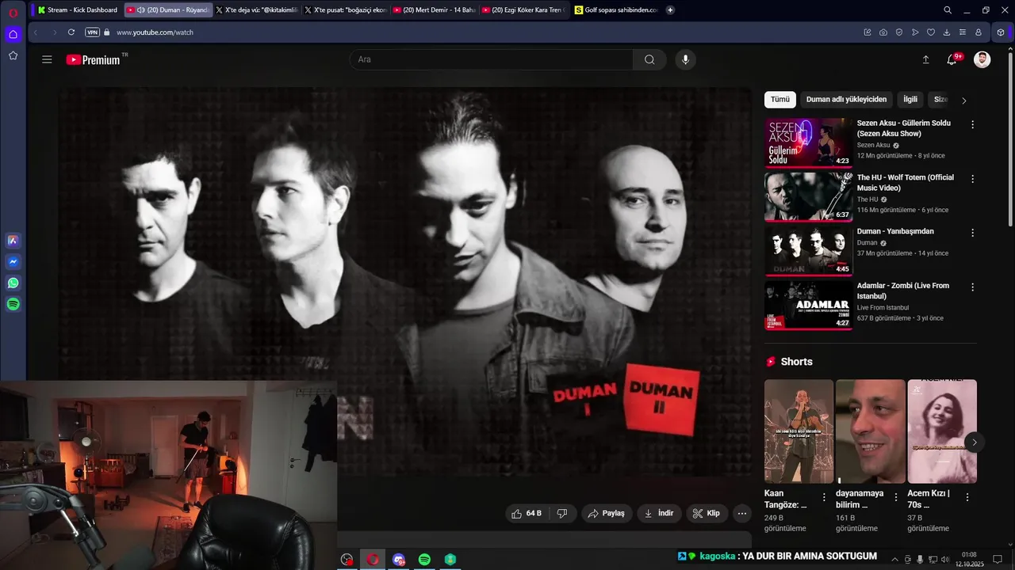
Task: Open YouTube notifications bell
Action: coord(952,59)
